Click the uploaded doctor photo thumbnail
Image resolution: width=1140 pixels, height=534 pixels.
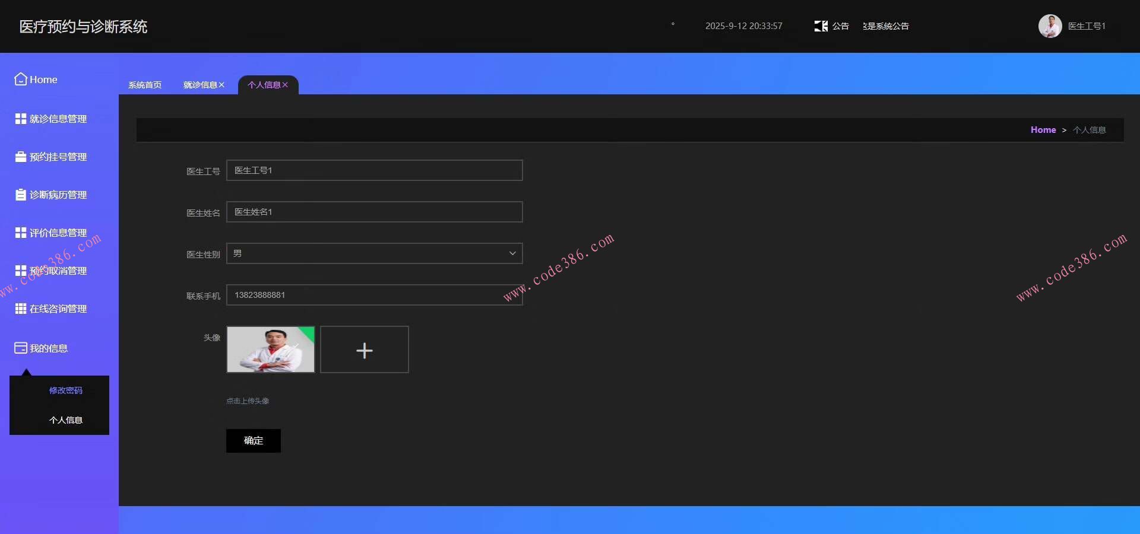click(x=271, y=349)
